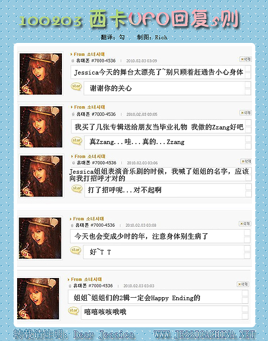Image resolution: width=268 pixels, height=341 pixels.
Task: Click the From 소녀시대 arrow on the first message
Action: [71, 54]
